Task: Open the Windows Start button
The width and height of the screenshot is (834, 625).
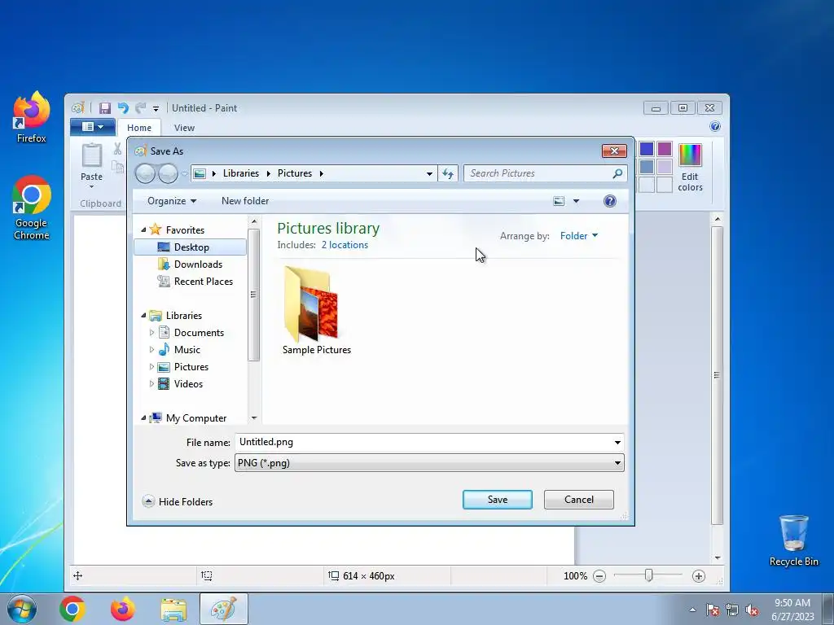Action: click(x=22, y=609)
